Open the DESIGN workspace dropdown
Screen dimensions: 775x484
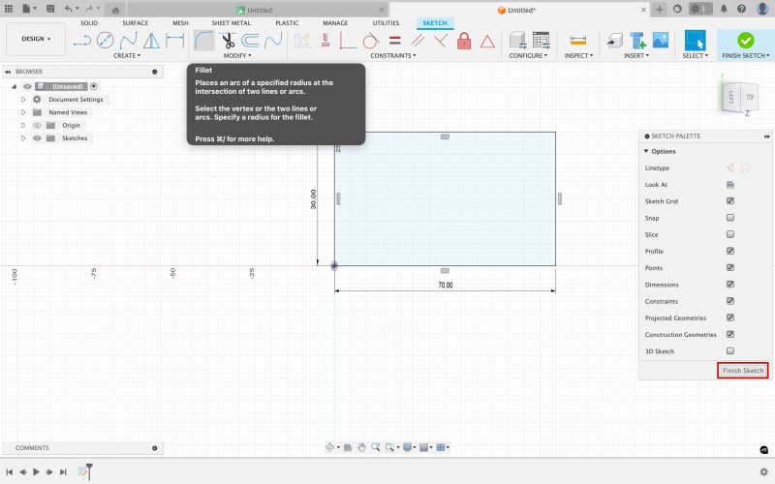click(x=36, y=39)
